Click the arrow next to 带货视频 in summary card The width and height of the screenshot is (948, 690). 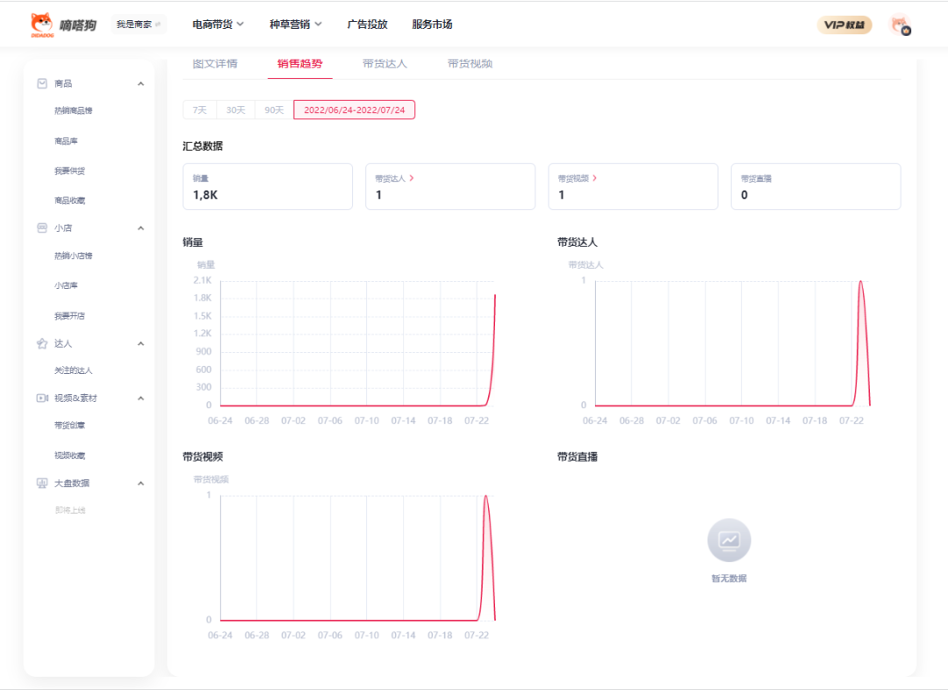(x=595, y=178)
